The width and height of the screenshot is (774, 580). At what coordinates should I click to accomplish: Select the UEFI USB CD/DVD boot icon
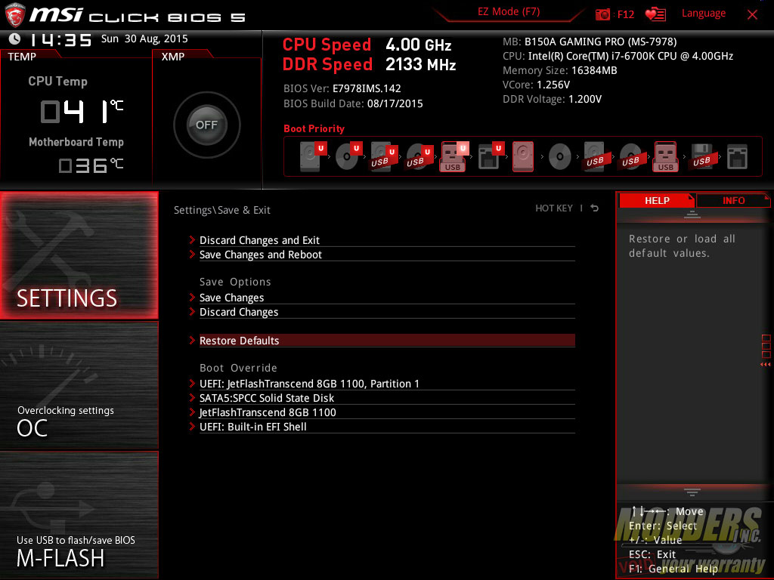pyautogui.click(x=420, y=156)
